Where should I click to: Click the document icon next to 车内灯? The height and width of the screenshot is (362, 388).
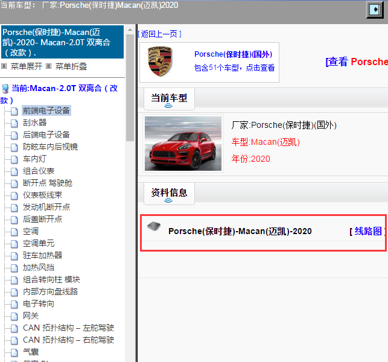[x=14, y=159]
